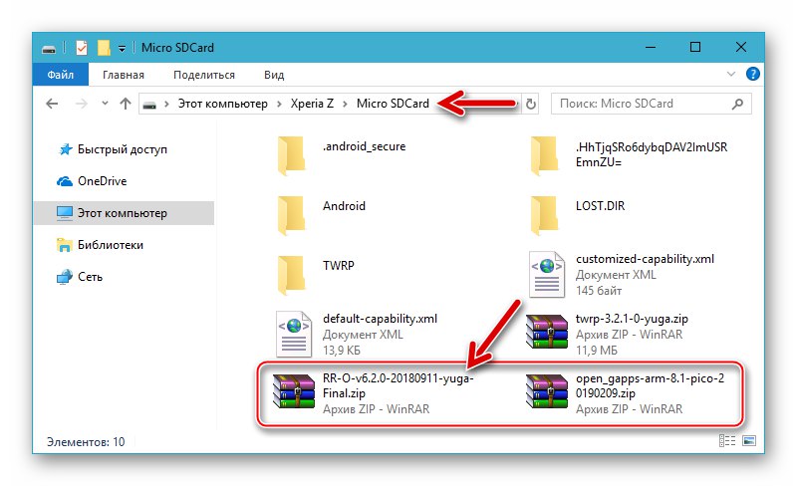Viewport: 797px width, 486px height.
Task: Select OneDrive in navigation pane
Action: point(103,181)
